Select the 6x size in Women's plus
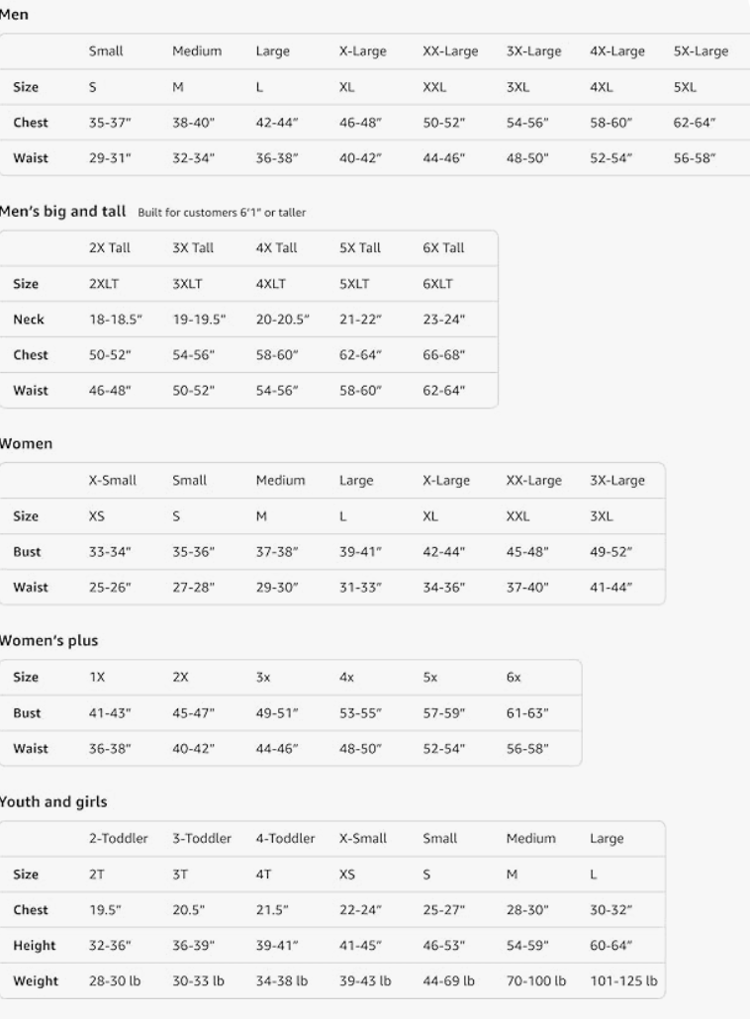 click(x=514, y=678)
